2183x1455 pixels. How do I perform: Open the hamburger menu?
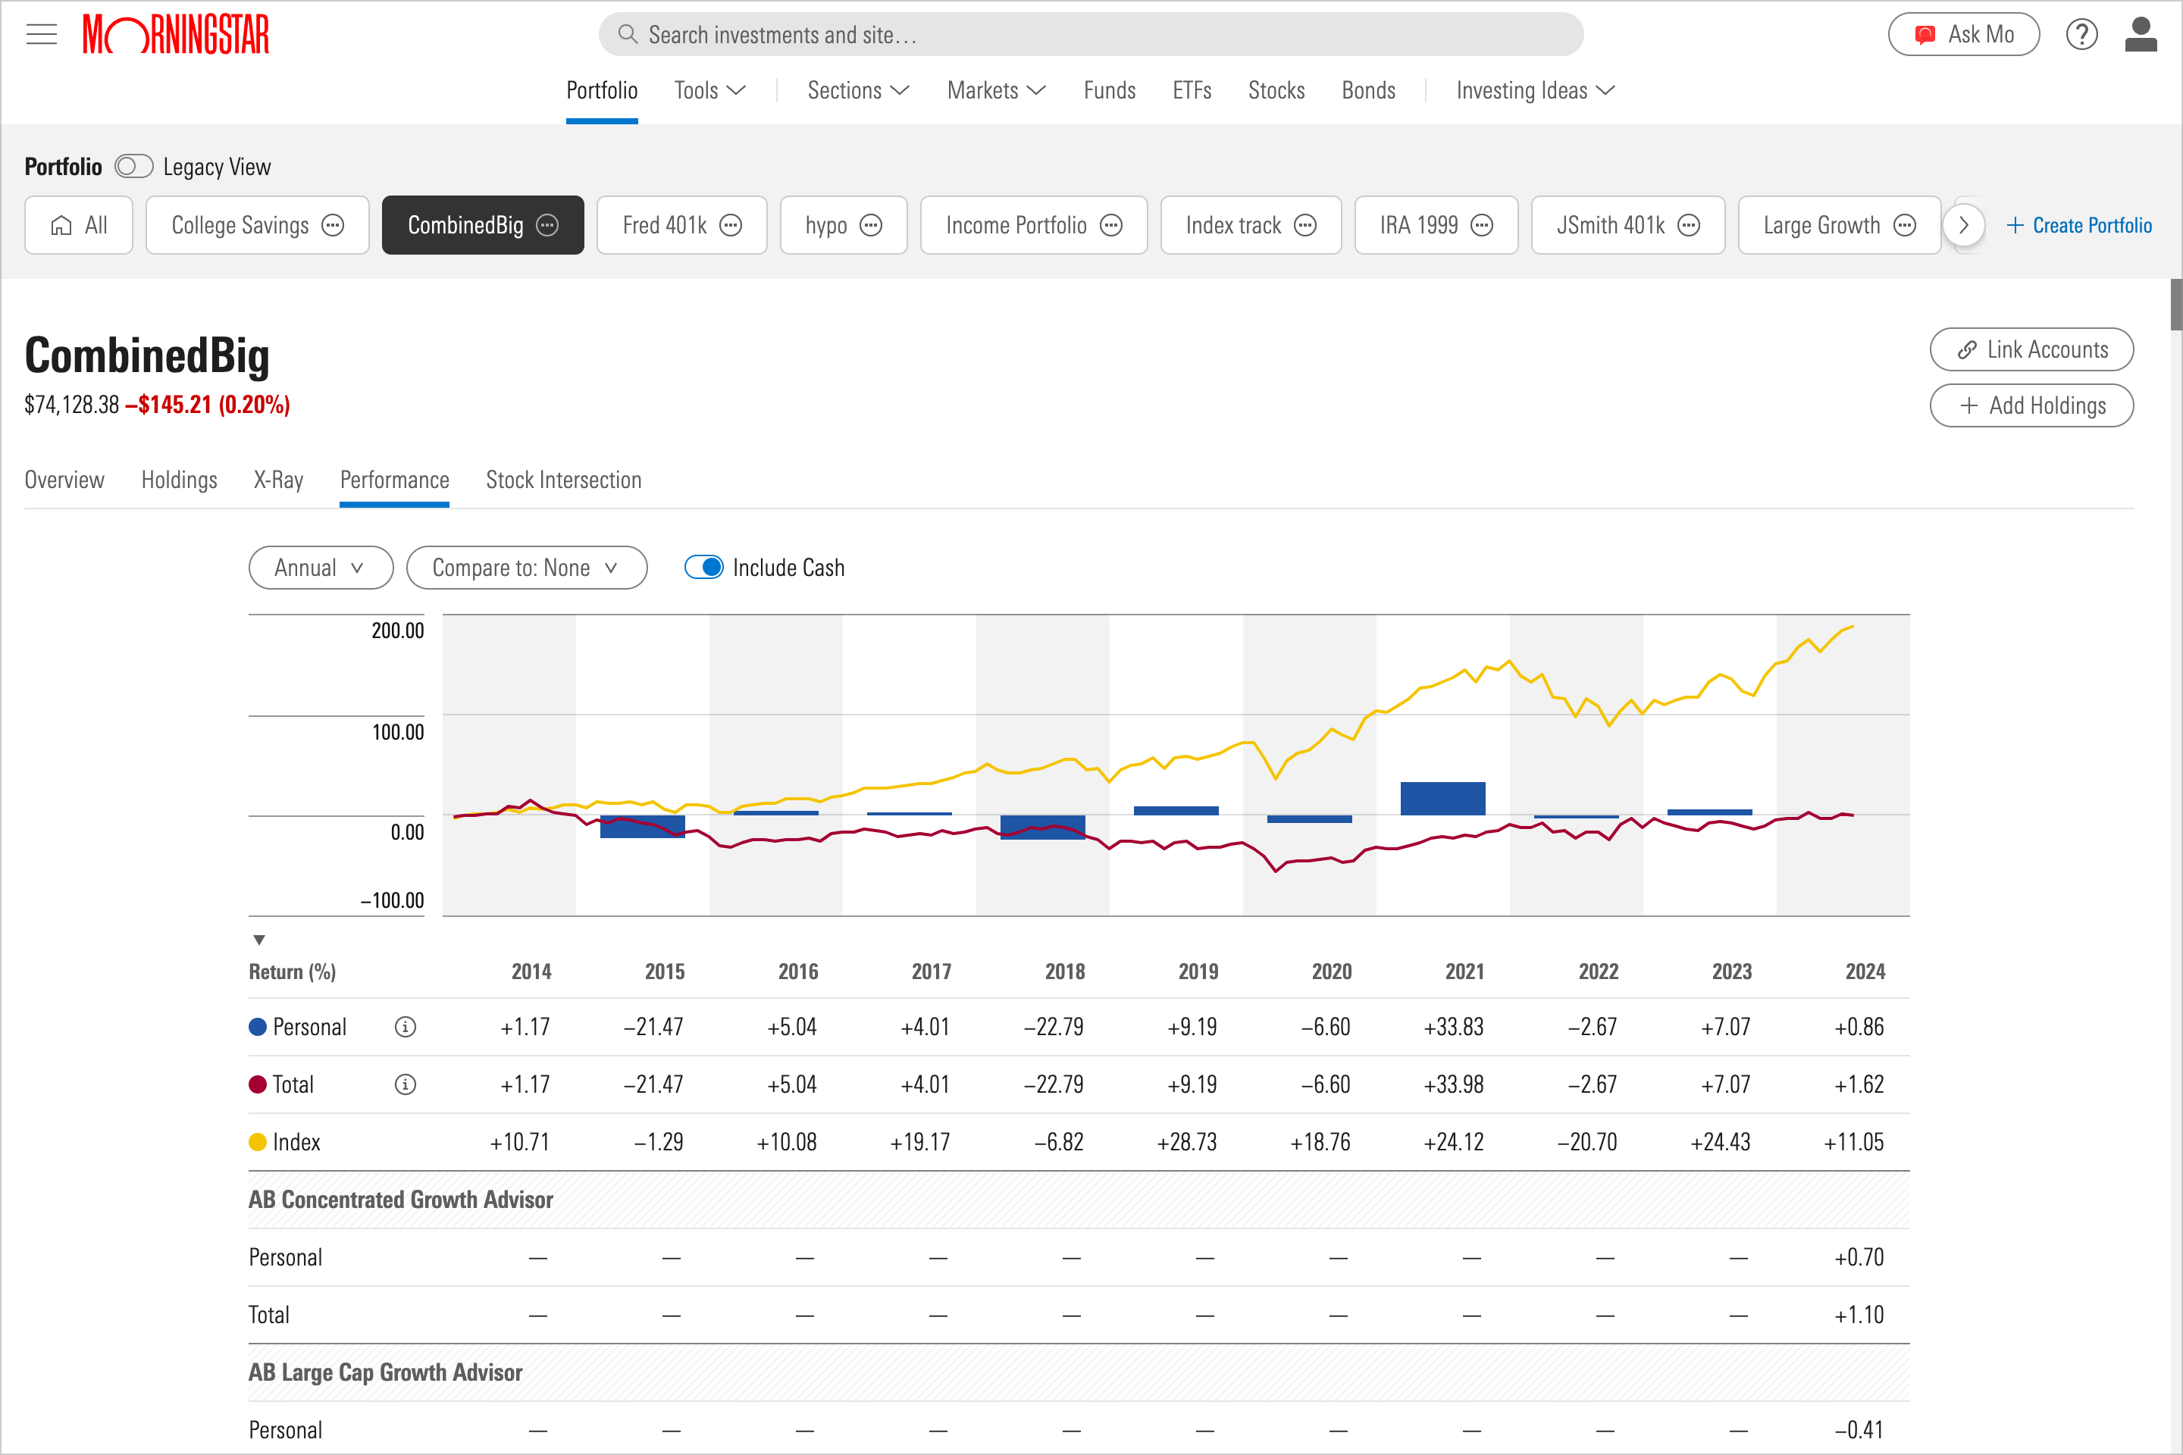(41, 34)
